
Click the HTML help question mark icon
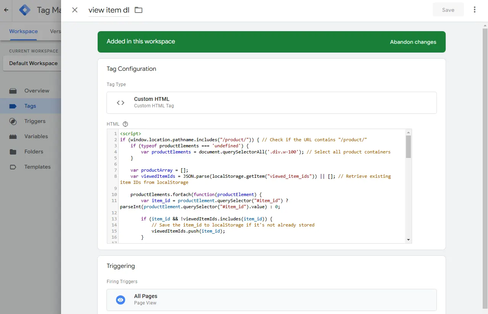(125, 124)
